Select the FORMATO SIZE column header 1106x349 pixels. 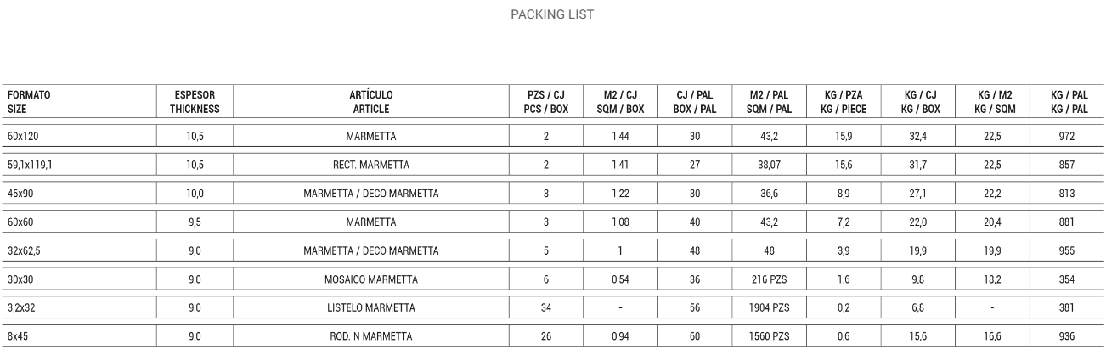click(28, 102)
